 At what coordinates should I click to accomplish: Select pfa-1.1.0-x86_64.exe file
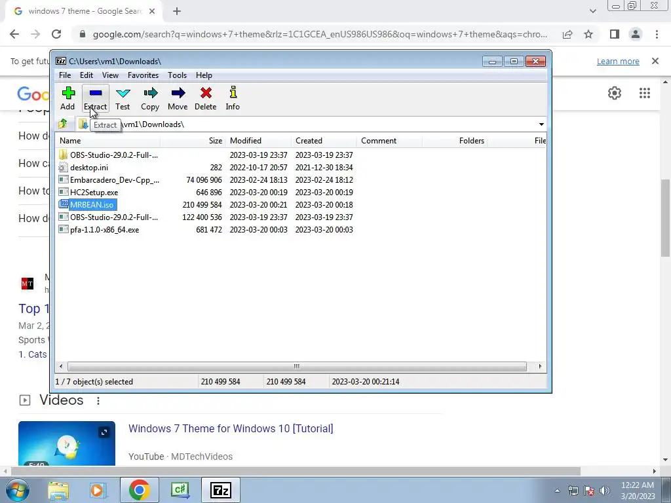point(99,230)
